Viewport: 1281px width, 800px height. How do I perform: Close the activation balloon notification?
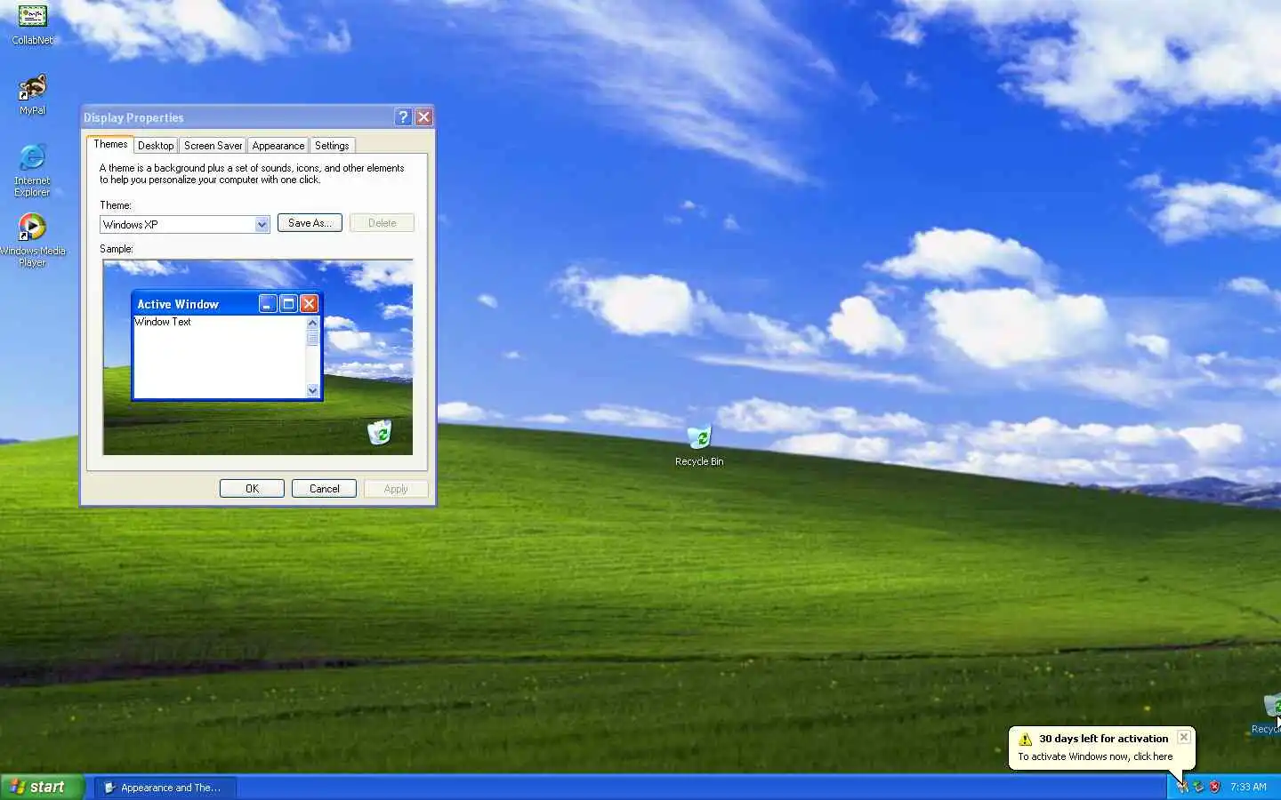(1183, 737)
